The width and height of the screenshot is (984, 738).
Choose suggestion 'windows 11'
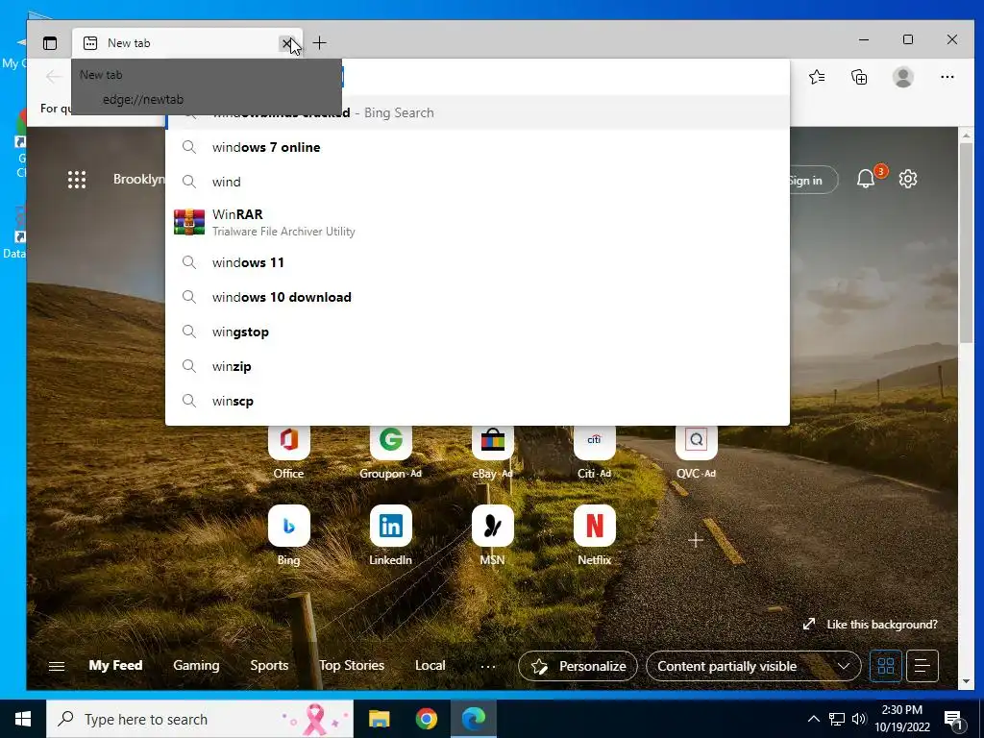click(x=477, y=262)
